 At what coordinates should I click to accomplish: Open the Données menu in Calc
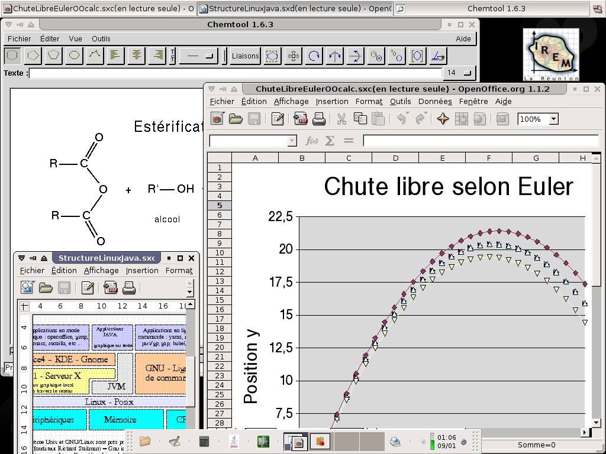[x=435, y=101]
